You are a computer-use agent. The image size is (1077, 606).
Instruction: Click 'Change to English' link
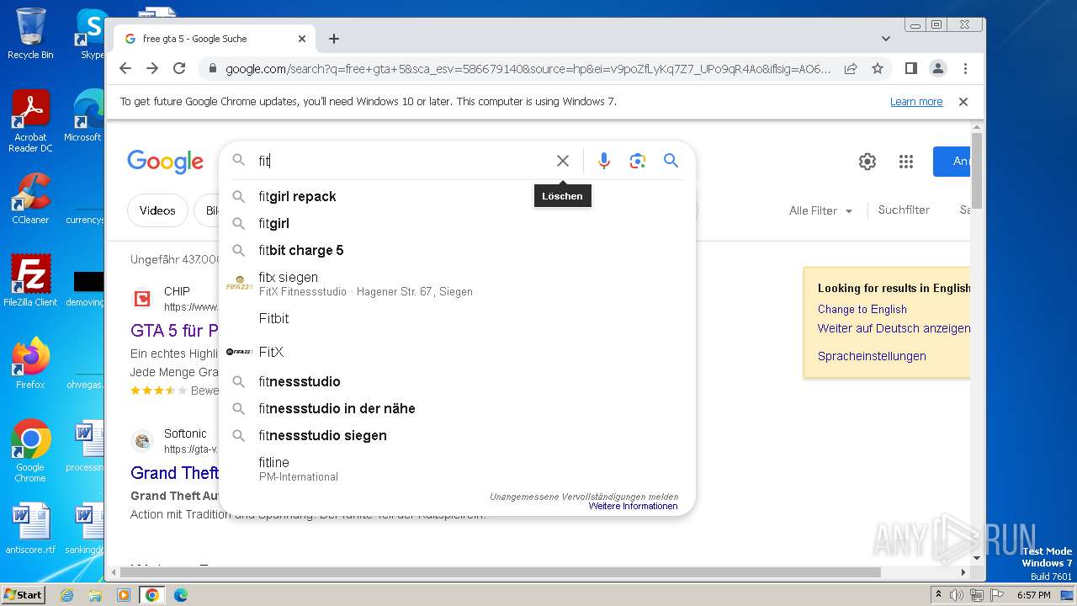click(862, 309)
